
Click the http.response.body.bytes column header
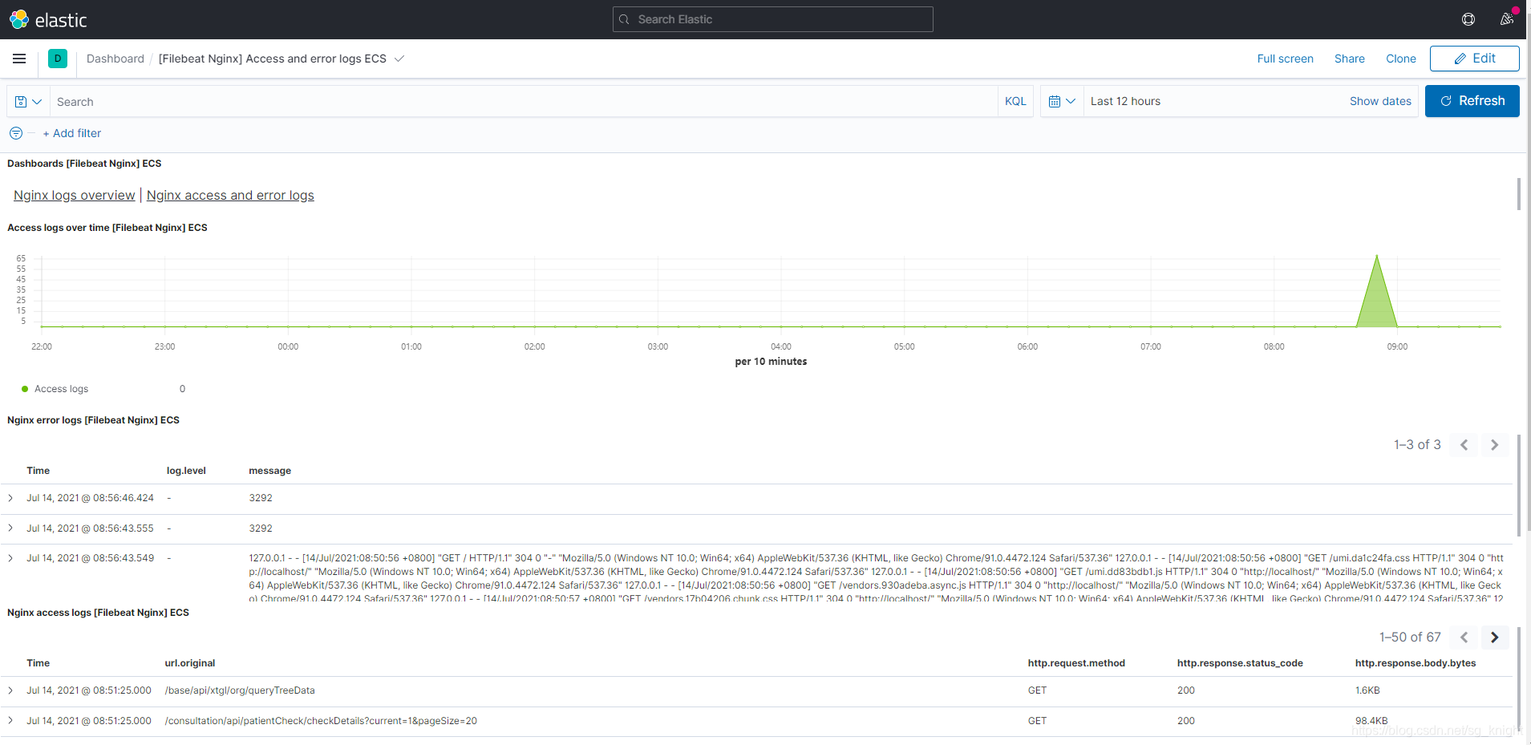pos(1416,663)
